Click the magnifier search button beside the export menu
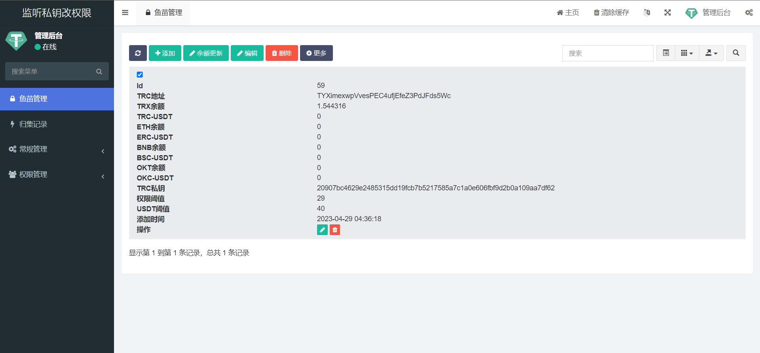 tap(736, 53)
